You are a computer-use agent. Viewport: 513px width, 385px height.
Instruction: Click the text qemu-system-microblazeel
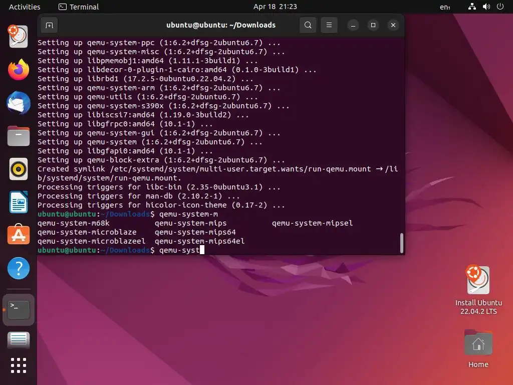click(x=91, y=241)
